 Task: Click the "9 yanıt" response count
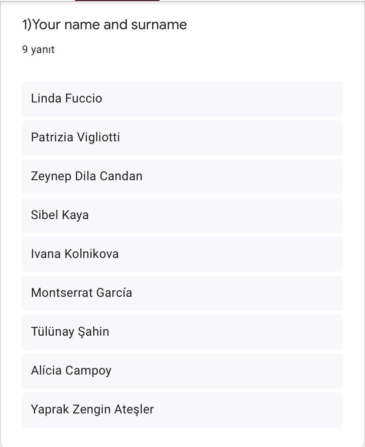[x=38, y=49]
